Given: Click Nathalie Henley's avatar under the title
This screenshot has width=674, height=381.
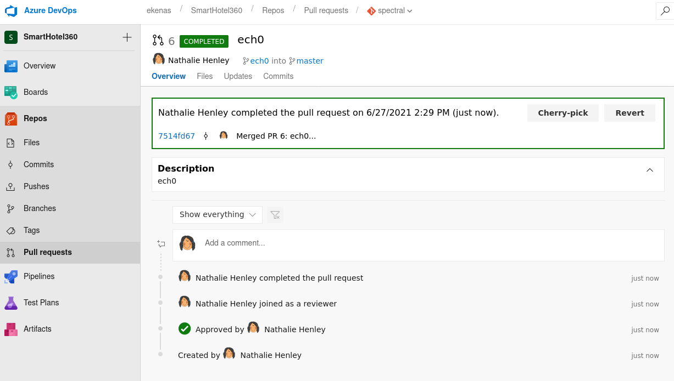Looking at the screenshot, I should pos(159,59).
